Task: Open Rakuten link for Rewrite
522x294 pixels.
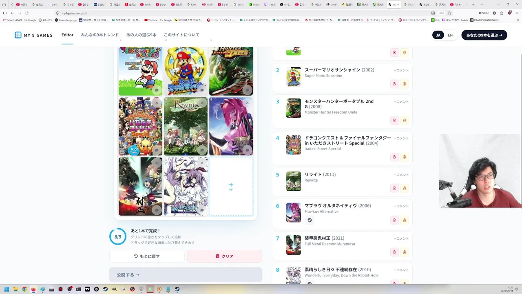Action: point(394,188)
